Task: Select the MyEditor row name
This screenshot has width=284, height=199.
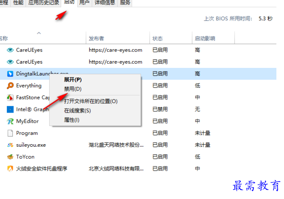Action: point(27,121)
